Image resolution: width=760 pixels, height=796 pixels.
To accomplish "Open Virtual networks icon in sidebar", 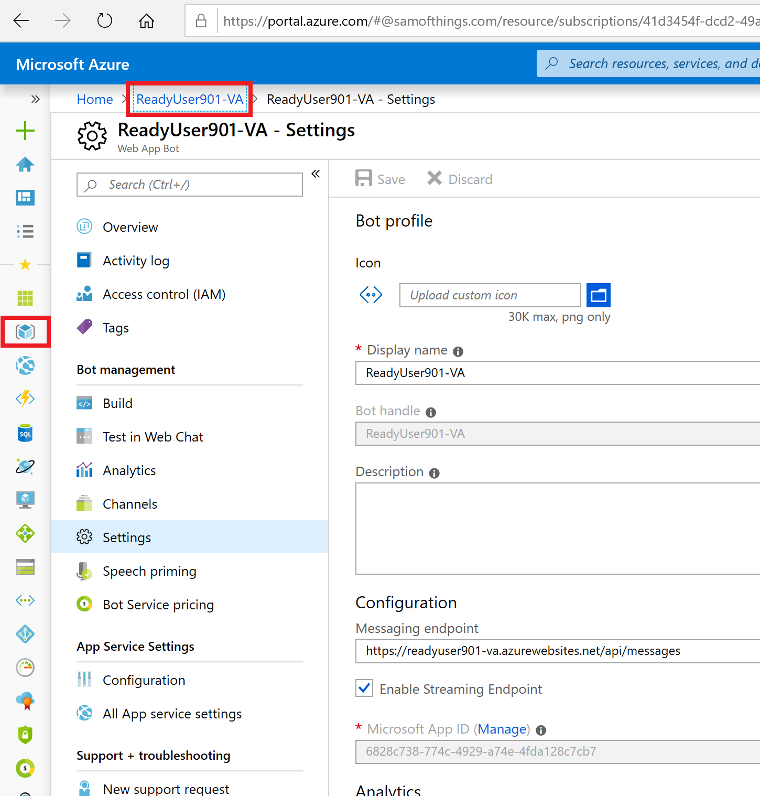I will 25,600.
